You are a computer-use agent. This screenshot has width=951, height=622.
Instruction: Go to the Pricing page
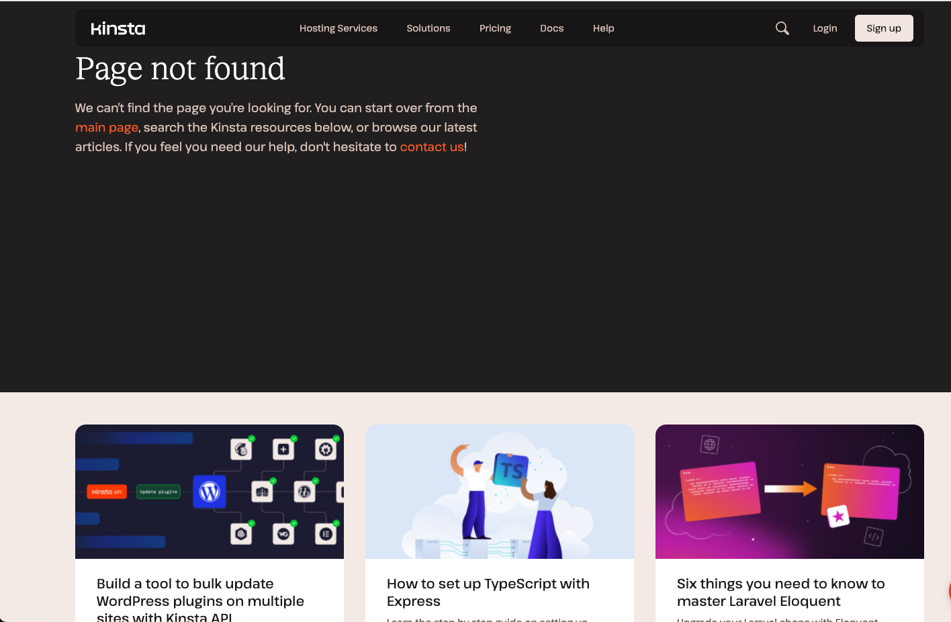pos(495,28)
